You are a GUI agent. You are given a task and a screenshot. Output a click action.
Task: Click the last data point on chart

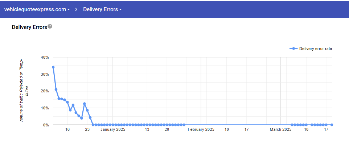coord(332,125)
